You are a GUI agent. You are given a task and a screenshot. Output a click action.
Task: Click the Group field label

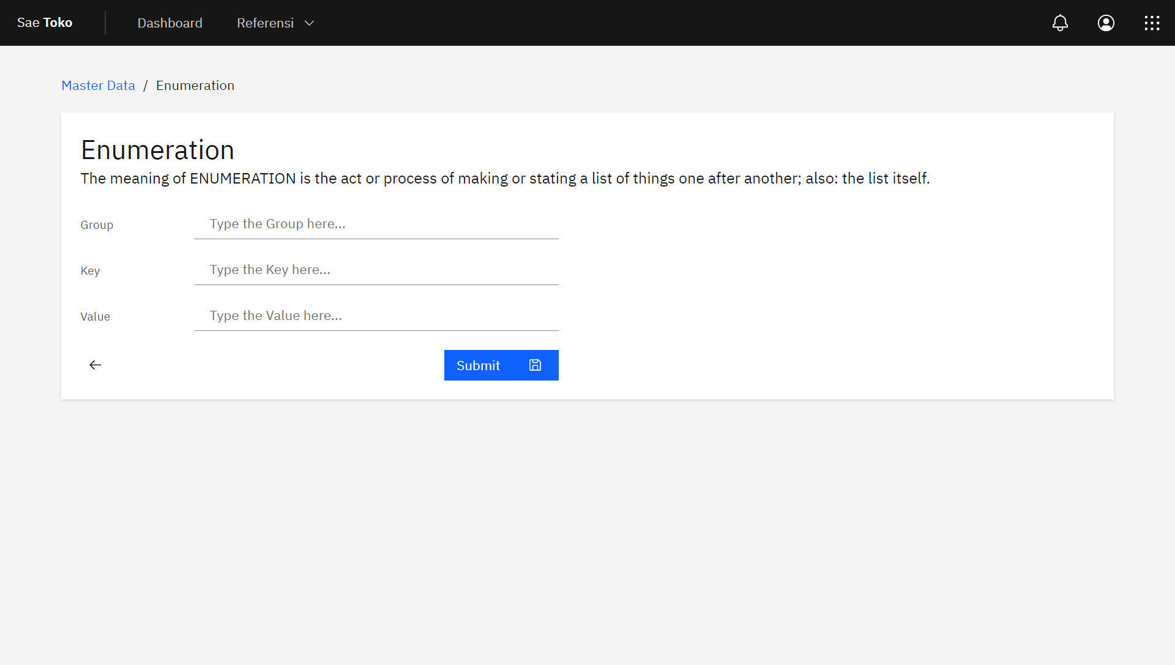(x=97, y=225)
